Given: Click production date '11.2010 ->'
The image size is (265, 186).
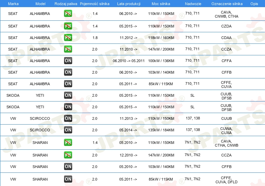Looking at the screenshot, I should pos(128,49).
